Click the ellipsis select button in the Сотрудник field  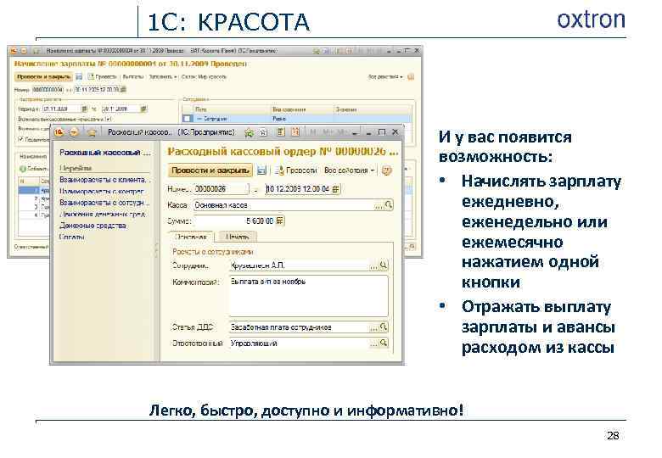[x=373, y=266]
